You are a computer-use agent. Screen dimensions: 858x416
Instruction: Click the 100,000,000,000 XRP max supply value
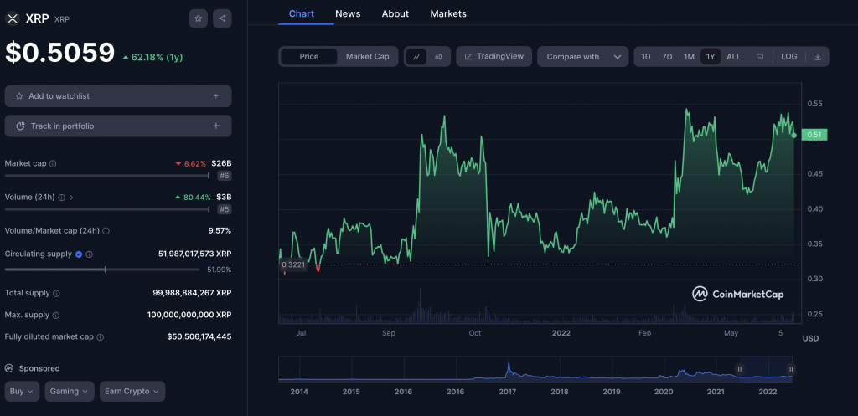(189, 315)
